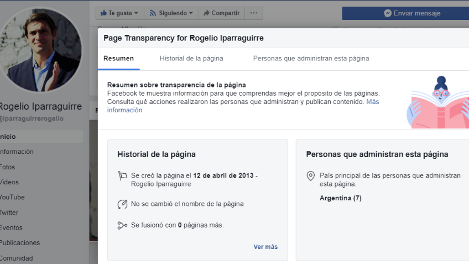Open Fotos in the page sidebar
The width and height of the screenshot is (469, 264).
8,167
